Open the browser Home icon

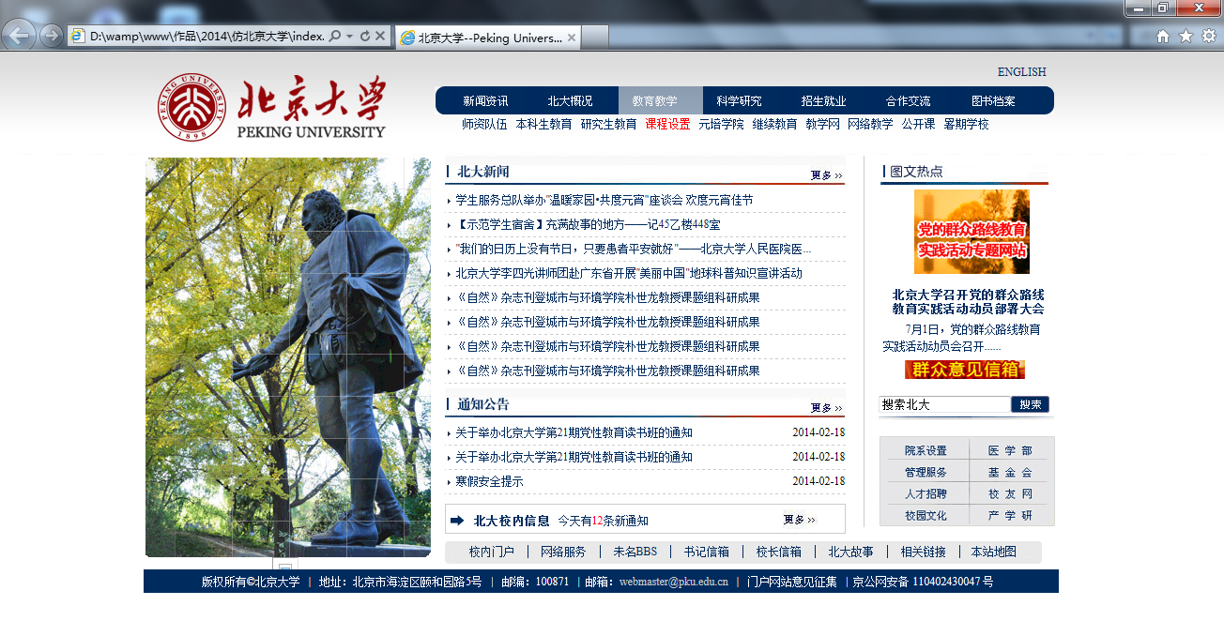point(1163,36)
